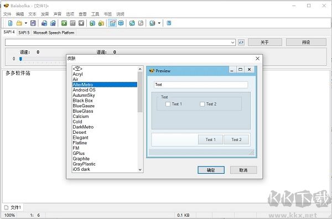
Task: Select the BlueGlass skin
Action: click(105, 111)
